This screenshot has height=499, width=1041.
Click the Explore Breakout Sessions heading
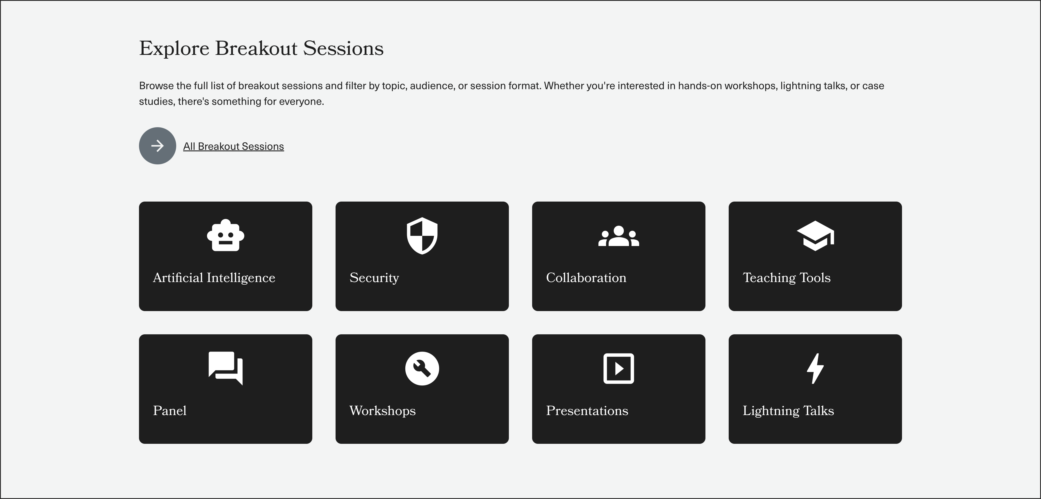tap(261, 49)
